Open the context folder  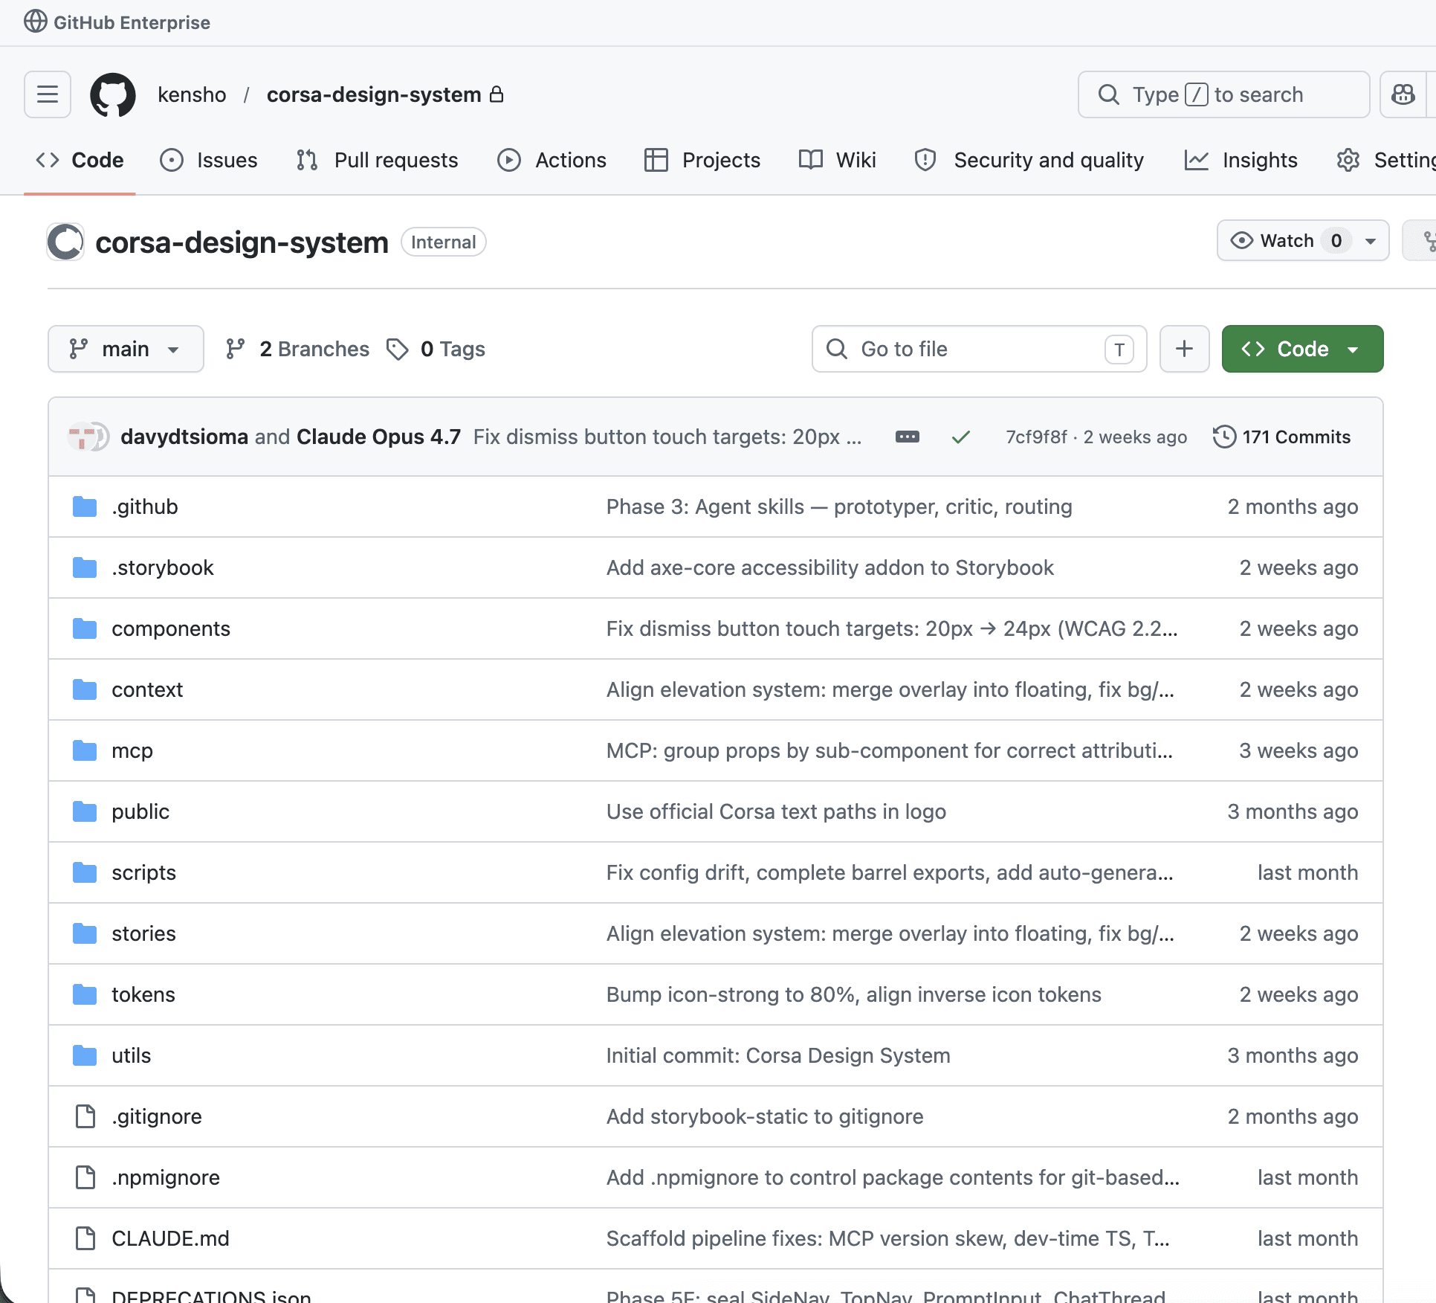[147, 689]
